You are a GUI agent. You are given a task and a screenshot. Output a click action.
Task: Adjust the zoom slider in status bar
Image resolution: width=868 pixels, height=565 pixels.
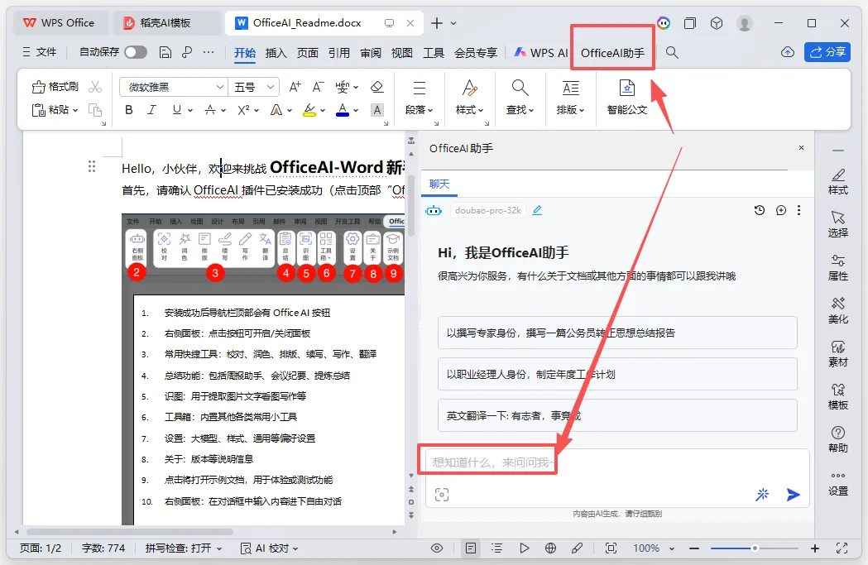[755, 548]
